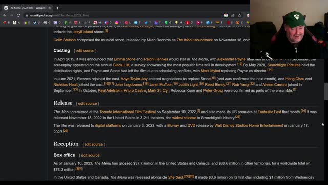Image resolution: width=328 pixels, height=185 pixels.
Task: Edit source of the Reception section
Action: click(93, 144)
